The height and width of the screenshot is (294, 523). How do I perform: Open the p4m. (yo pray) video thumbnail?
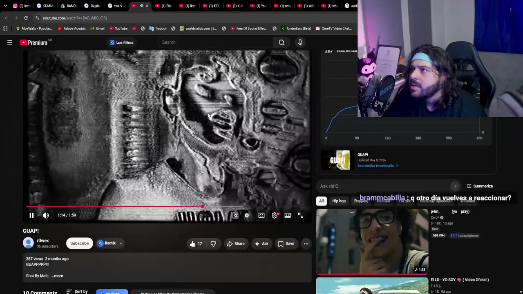pyautogui.click(x=372, y=241)
